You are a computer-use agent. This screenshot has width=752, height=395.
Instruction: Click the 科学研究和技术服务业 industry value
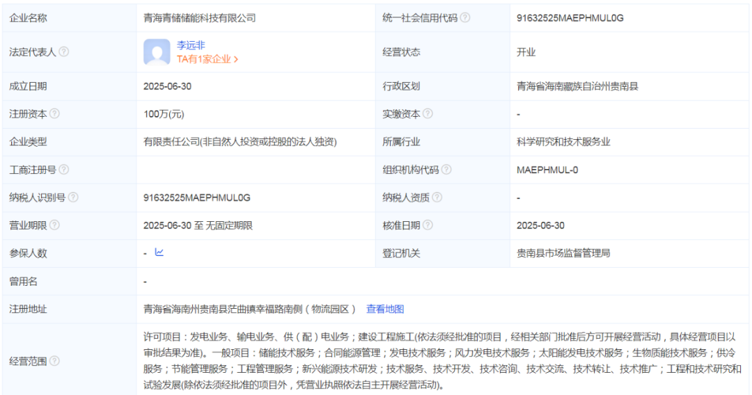(563, 142)
